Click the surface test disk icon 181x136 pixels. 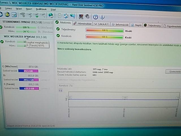(x=43, y=16)
